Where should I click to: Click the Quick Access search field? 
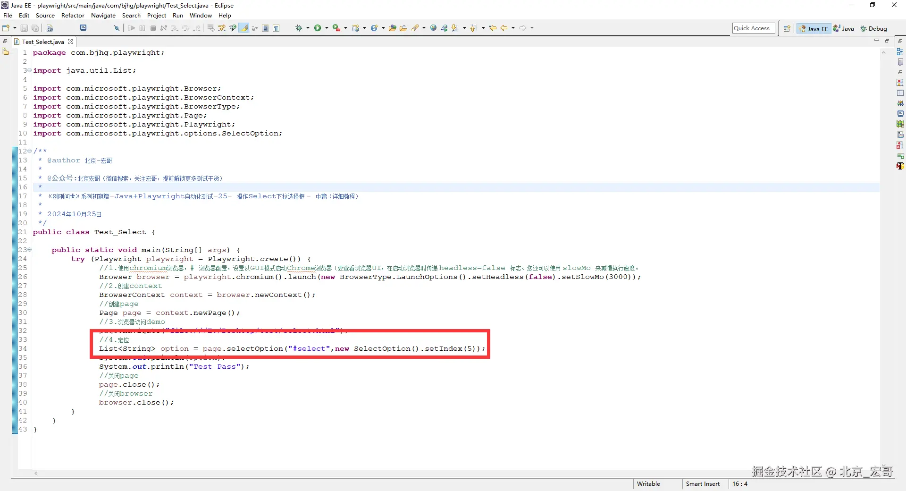tap(754, 28)
